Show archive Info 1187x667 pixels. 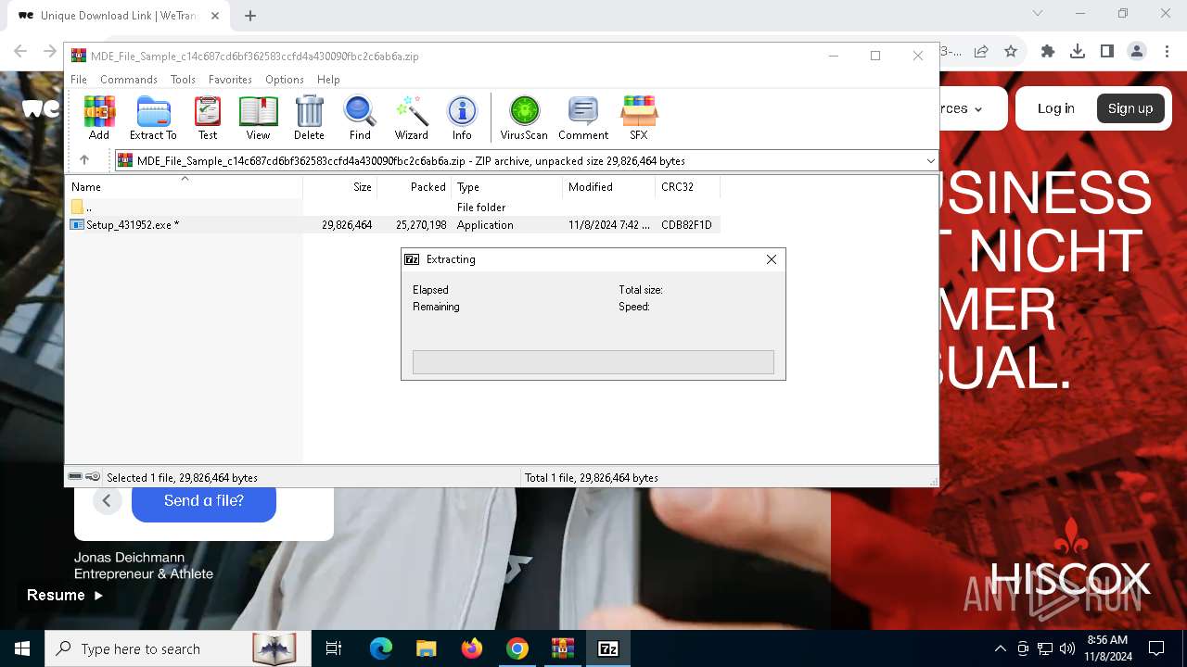(x=462, y=119)
